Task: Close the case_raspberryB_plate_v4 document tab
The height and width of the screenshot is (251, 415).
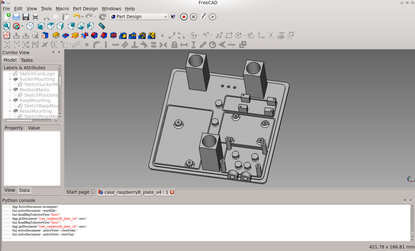Action: (172, 192)
